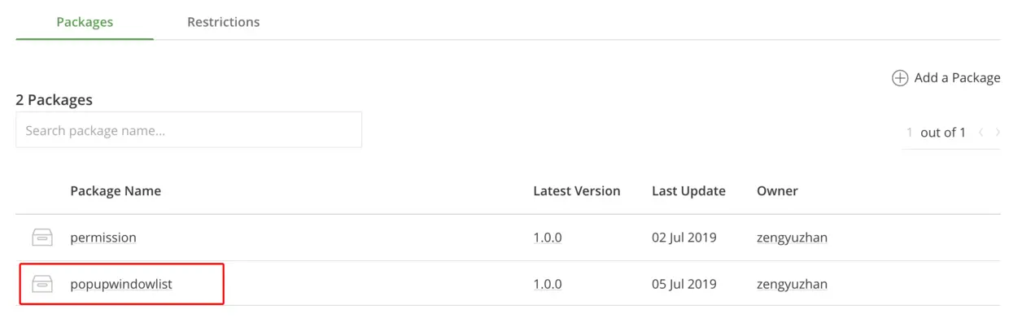
Task: Select the Packages tab
Action: click(85, 22)
